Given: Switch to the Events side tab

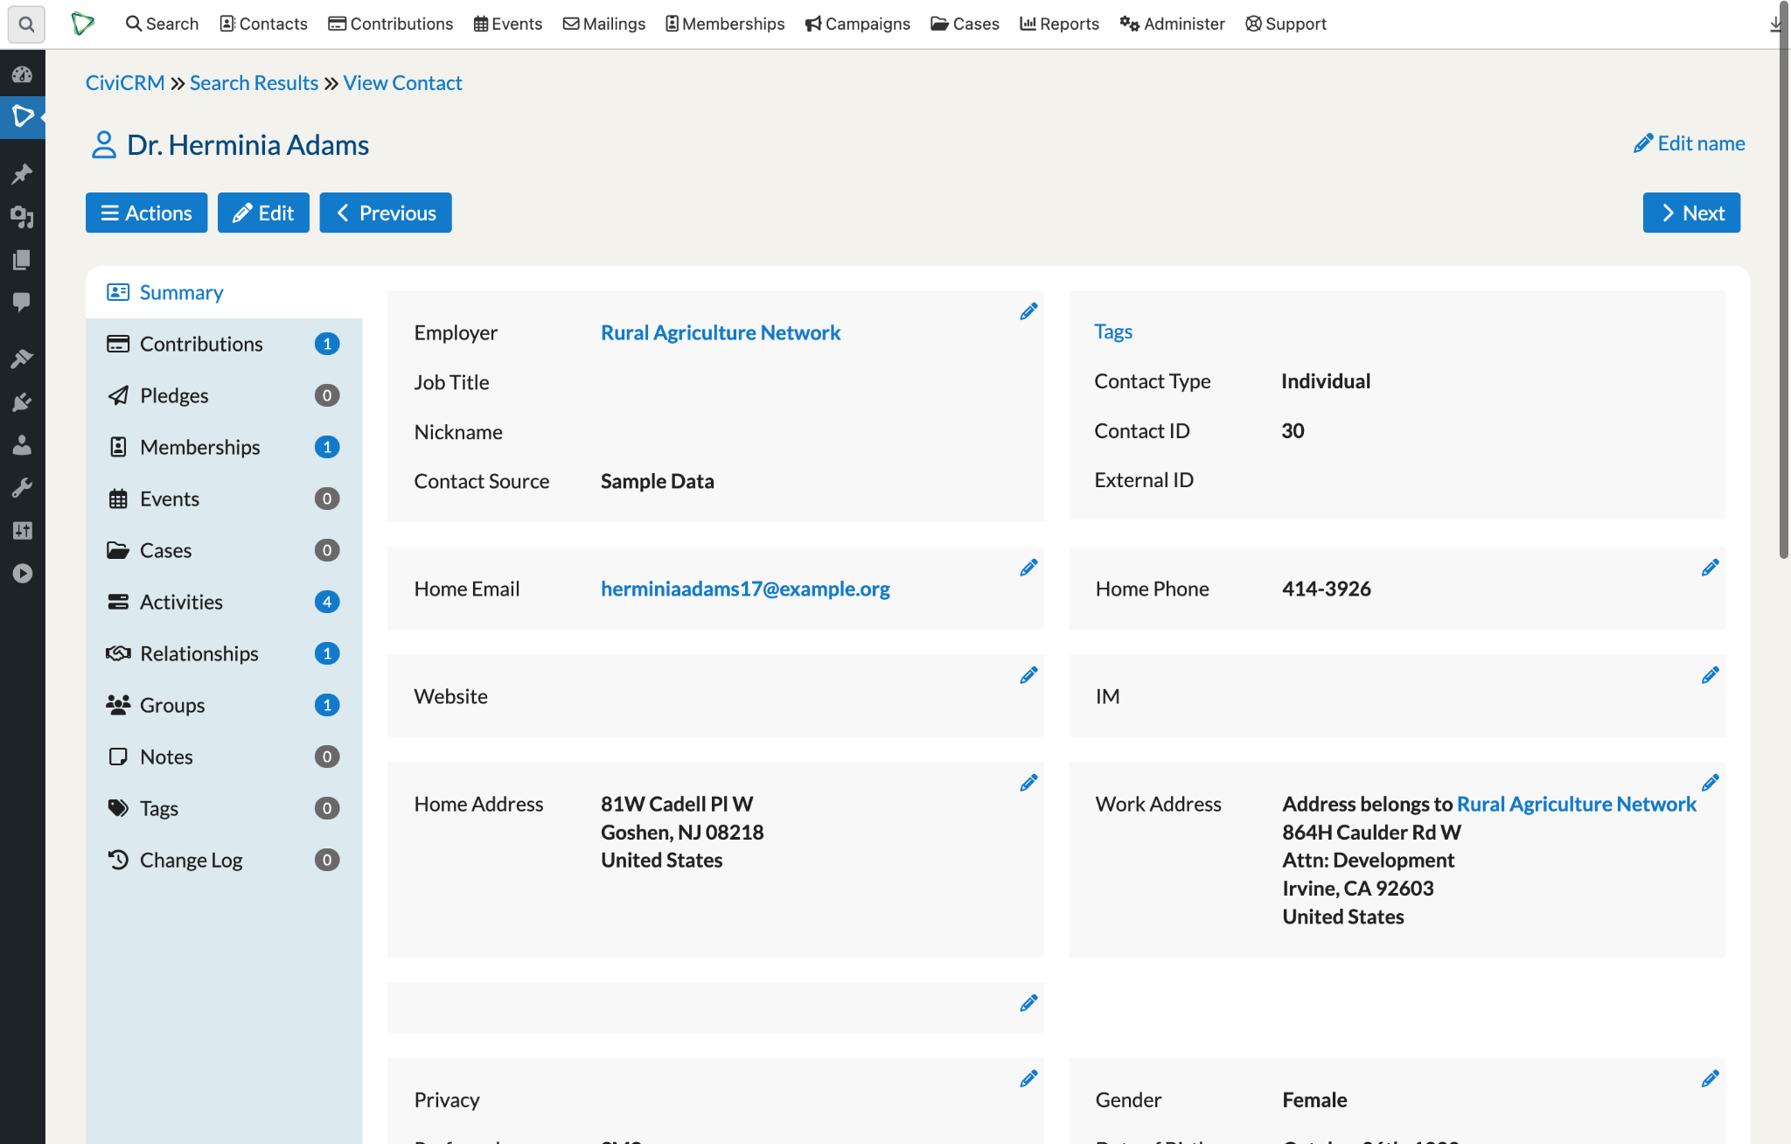Looking at the screenshot, I should tap(224, 499).
